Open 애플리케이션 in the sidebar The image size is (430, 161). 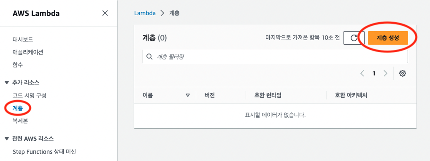tap(28, 52)
